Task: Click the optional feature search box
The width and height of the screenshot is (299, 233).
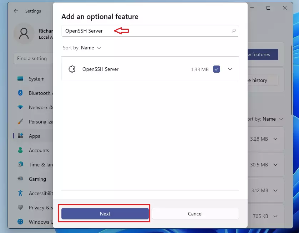Action: [x=150, y=31]
